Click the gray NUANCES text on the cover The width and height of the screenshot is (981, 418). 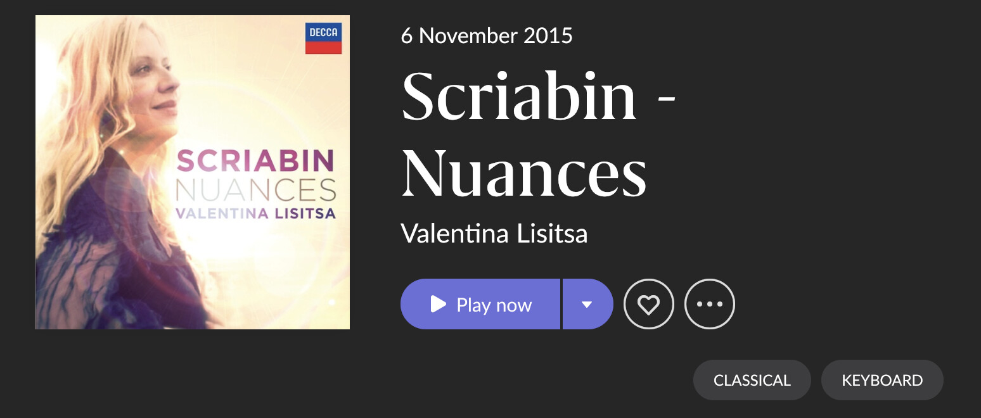coord(255,191)
